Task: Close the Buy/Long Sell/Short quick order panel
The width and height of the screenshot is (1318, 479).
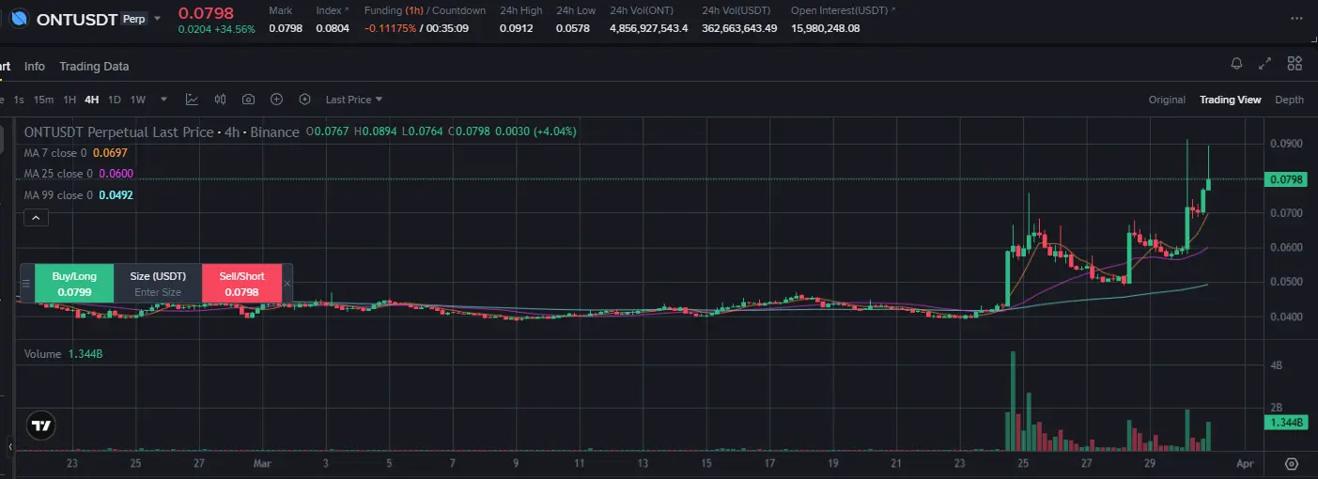Action: point(287,283)
